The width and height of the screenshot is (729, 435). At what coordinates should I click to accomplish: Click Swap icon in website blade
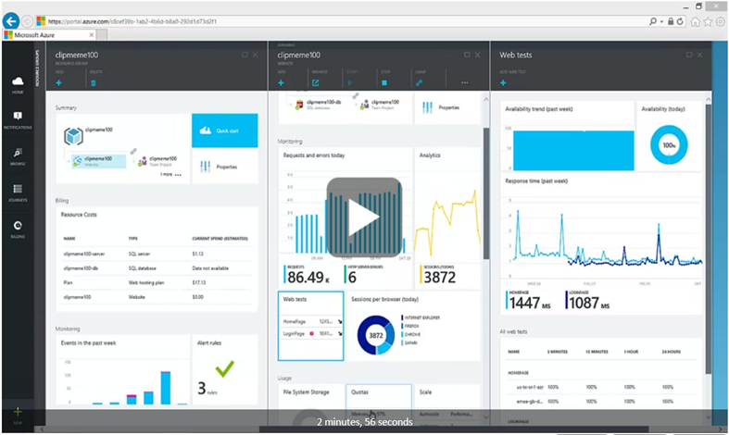419,82
